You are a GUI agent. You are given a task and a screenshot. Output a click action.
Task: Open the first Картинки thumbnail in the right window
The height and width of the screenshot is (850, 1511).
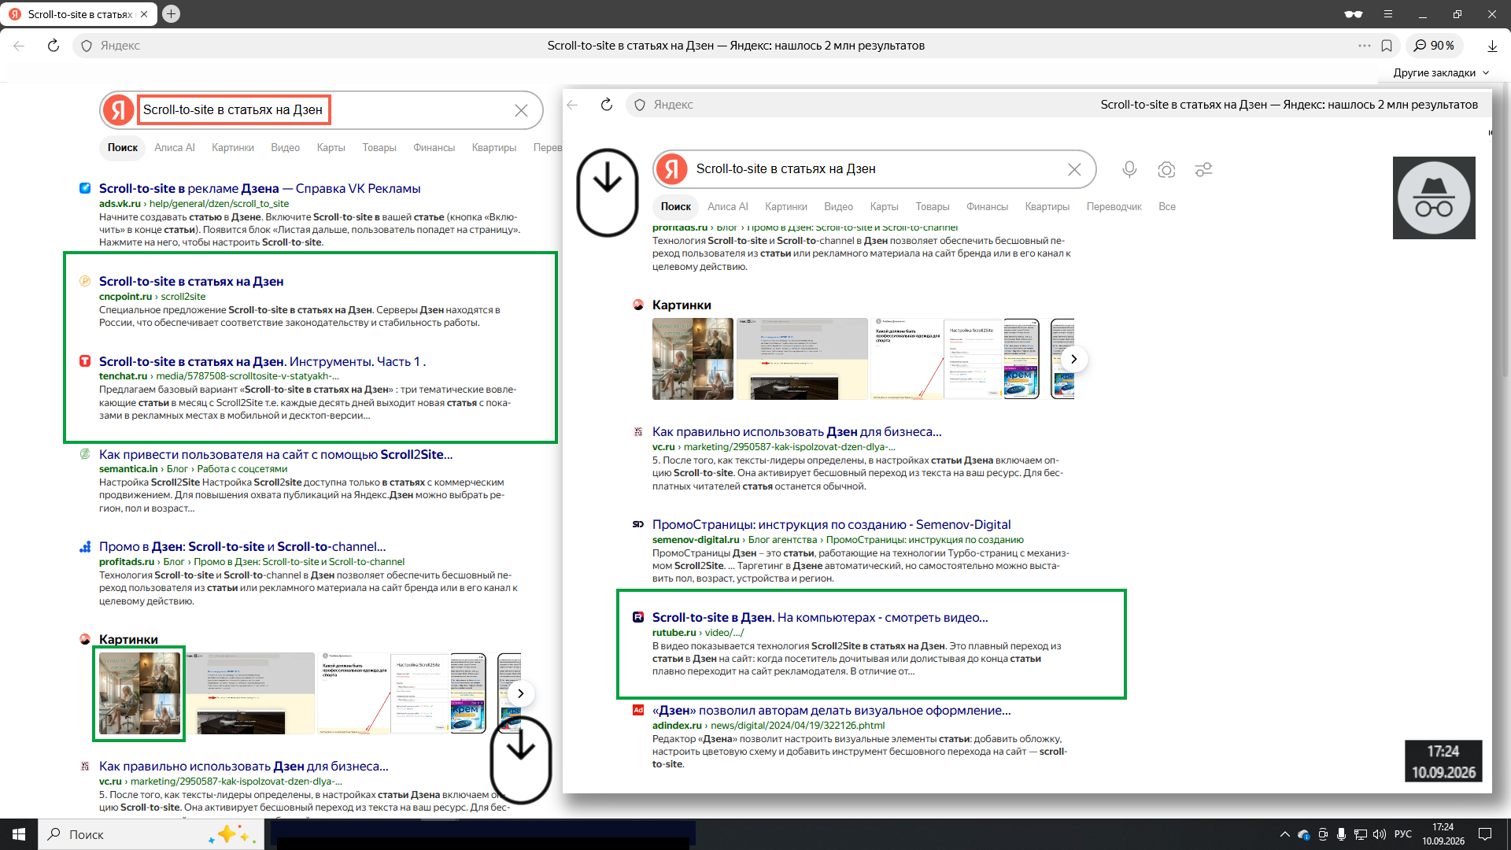coord(693,359)
